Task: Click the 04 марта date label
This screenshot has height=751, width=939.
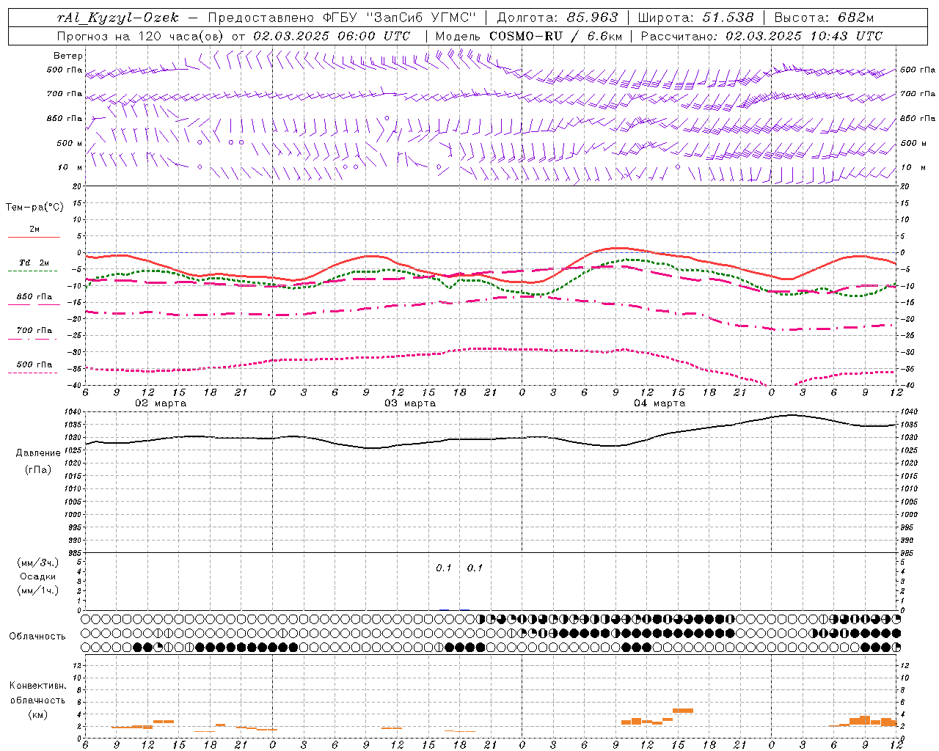Action: [660, 403]
